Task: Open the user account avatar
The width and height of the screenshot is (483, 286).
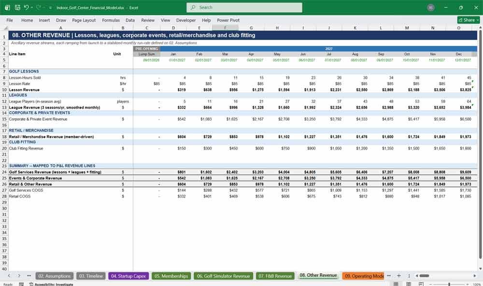Action: (x=431, y=7)
